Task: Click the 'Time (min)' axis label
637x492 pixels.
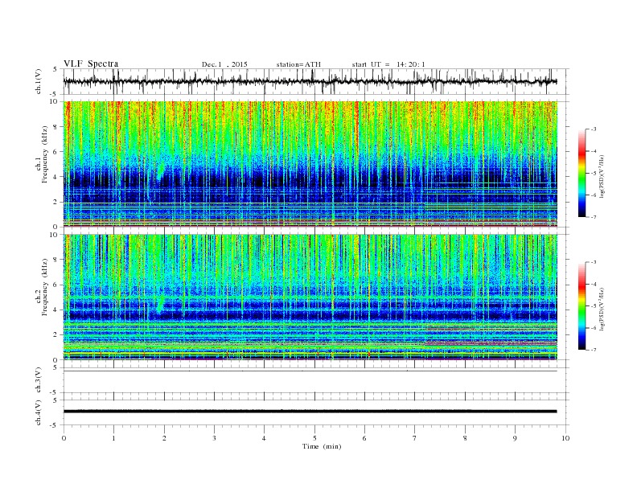Action: [322, 446]
